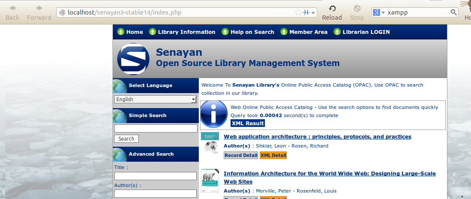Open the Home menu item
This screenshot has width=471, height=199.
click(x=134, y=32)
